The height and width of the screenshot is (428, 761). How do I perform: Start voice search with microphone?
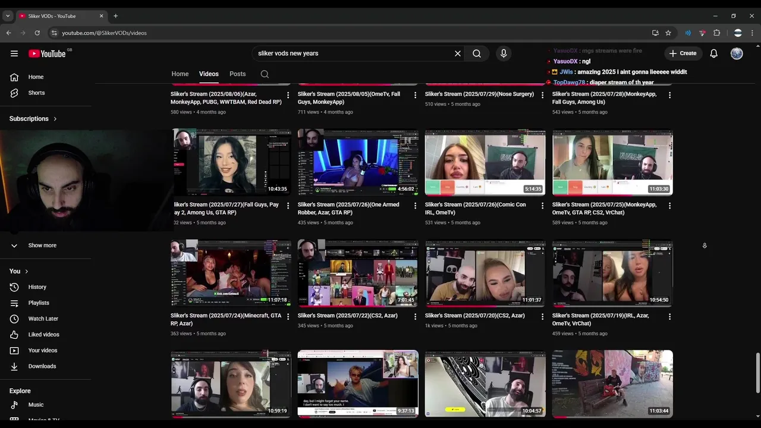[x=504, y=53]
